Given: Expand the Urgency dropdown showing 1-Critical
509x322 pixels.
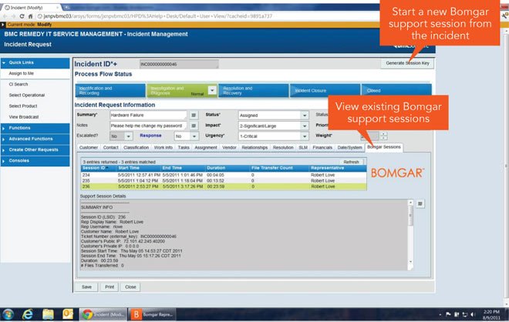Looking at the screenshot, I should click(x=304, y=136).
